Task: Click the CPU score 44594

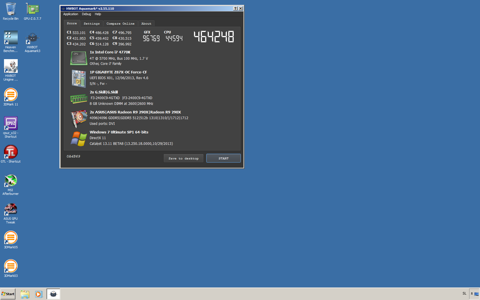Action: pyautogui.click(x=174, y=38)
